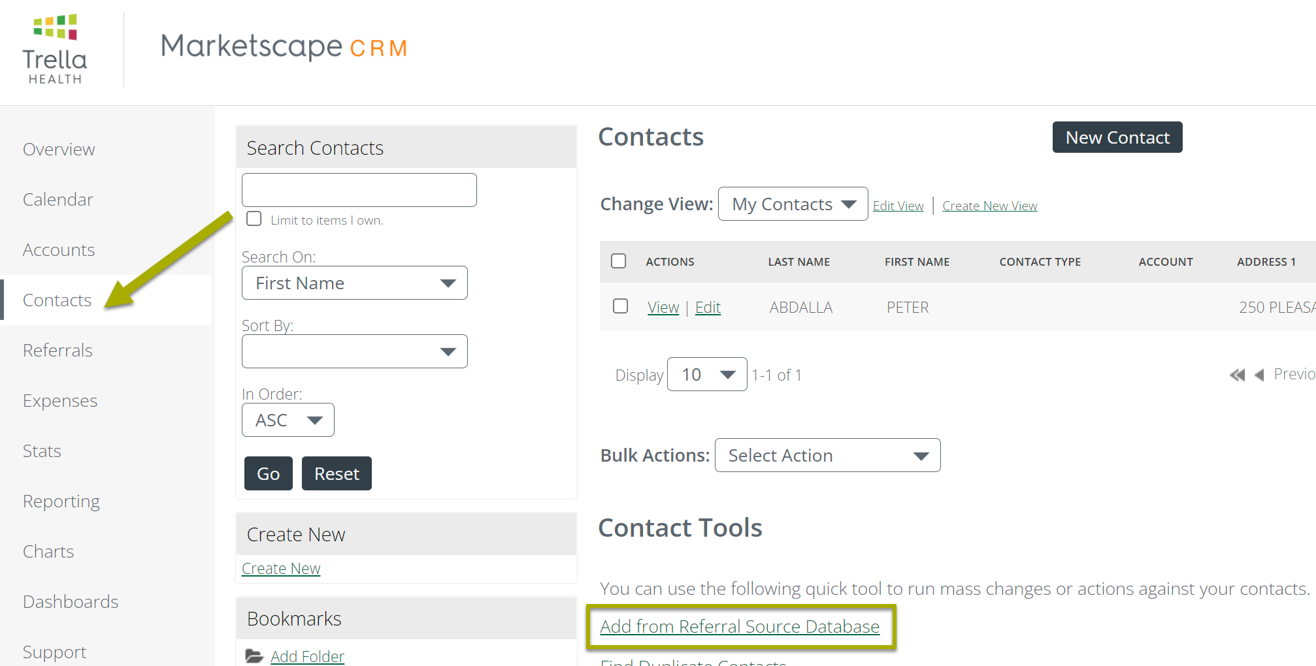
Task: Click the ADDRESS 1 column header
Action: (1266, 262)
